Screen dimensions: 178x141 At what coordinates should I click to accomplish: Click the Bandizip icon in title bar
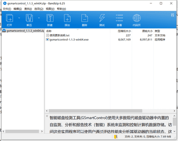[5, 3]
